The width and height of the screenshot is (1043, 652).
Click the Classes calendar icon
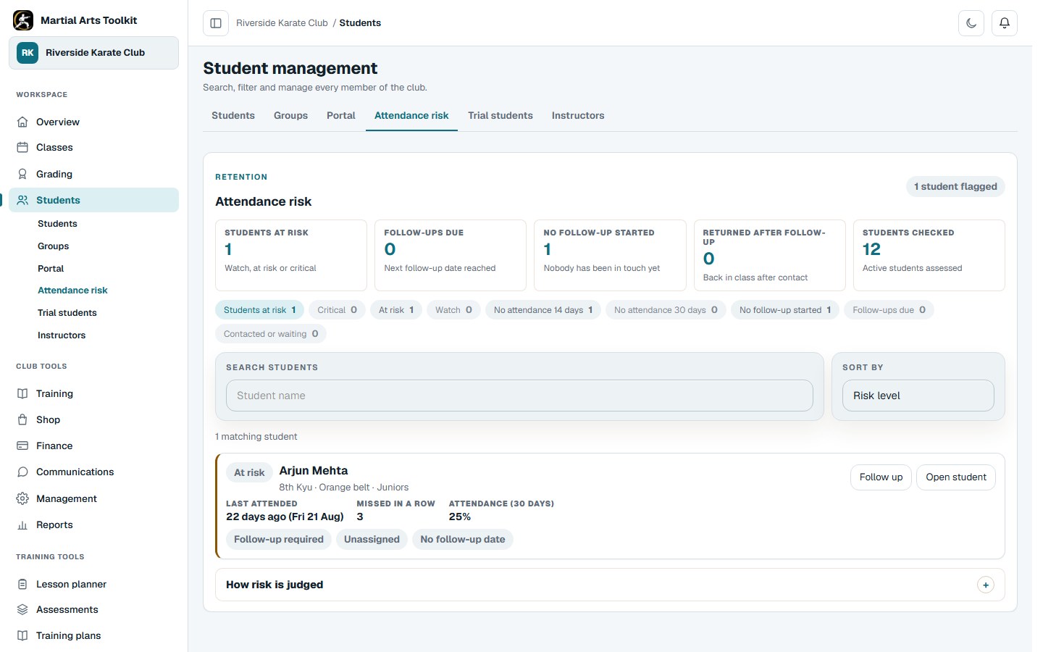click(x=22, y=147)
